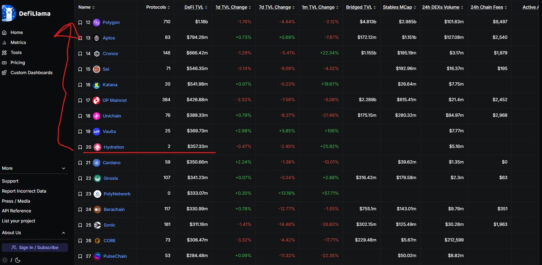Open Pricing in sidebar
Image resolution: width=542 pixels, height=265 pixels.
pyautogui.click(x=14, y=62)
